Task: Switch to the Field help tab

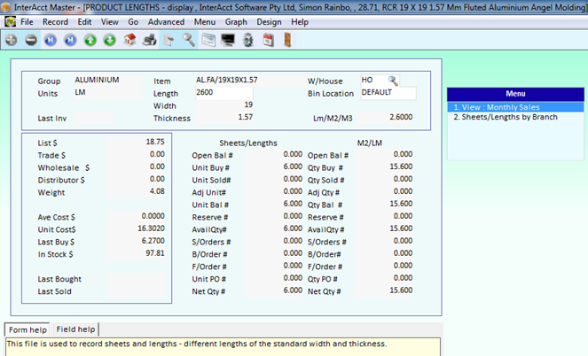Action: tap(75, 329)
